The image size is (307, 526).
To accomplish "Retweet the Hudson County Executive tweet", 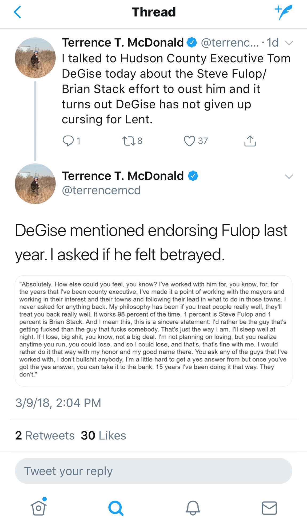I will [x=129, y=141].
